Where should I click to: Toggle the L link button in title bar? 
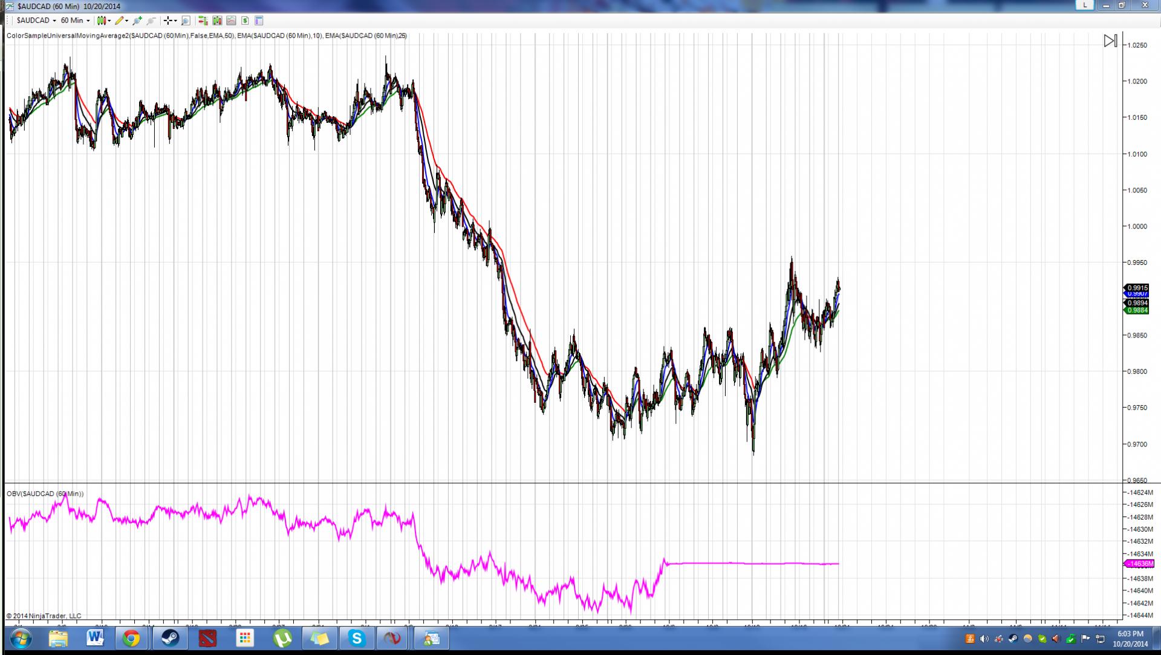[1085, 5]
